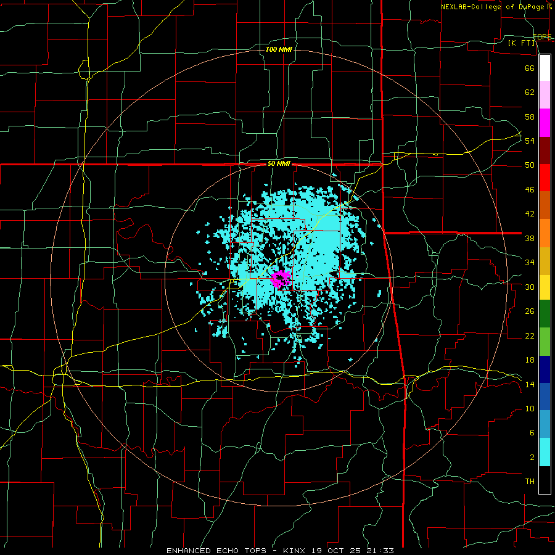Click the '50 NMI' range ring label

click(279, 163)
